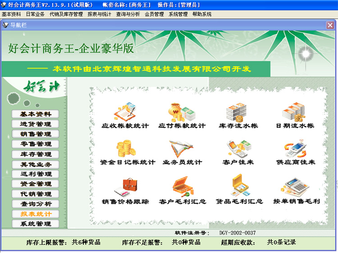Click the green company developer banner
The height and width of the screenshot is (253, 338).
pyautogui.click(x=136, y=69)
